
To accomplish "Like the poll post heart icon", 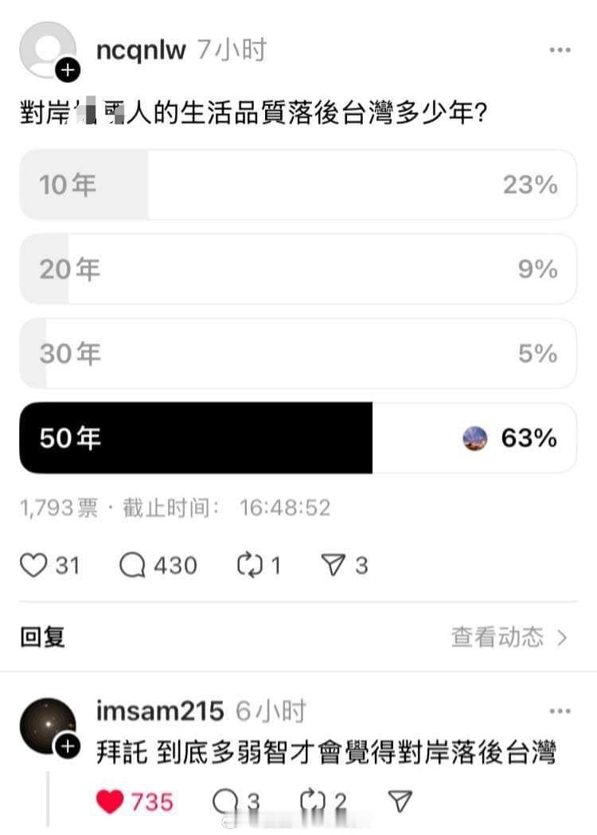I will click(x=33, y=565).
